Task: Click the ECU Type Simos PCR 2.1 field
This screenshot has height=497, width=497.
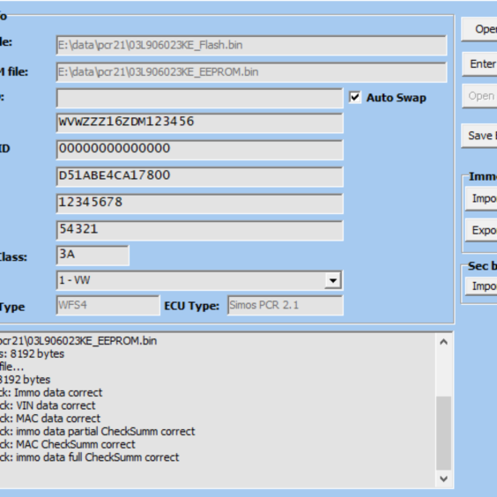Action: (286, 305)
